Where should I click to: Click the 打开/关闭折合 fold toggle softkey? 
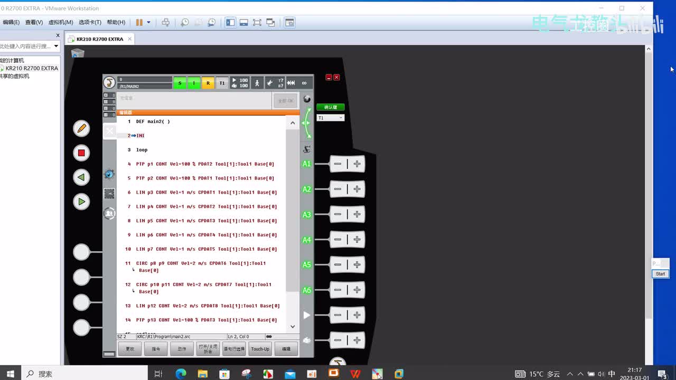[208, 349]
